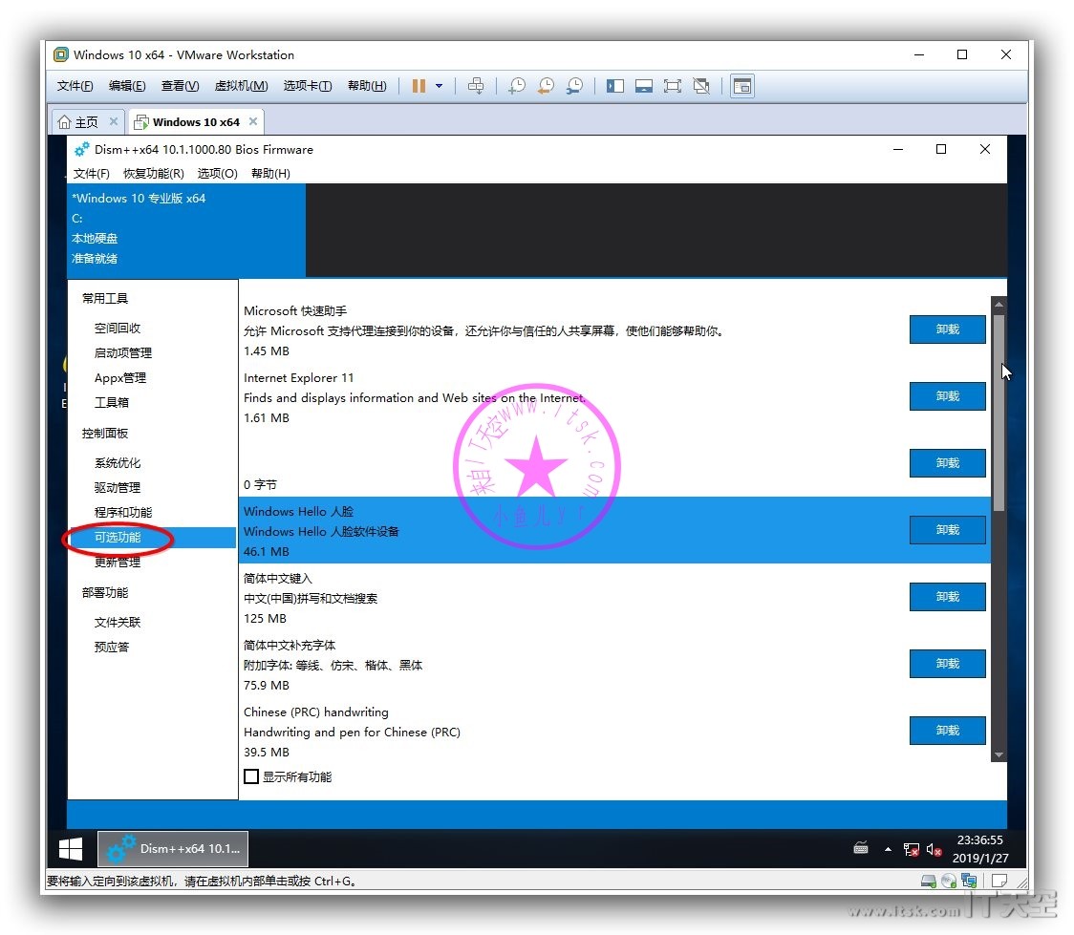Toggle the VMware library sidebar icon
This screenshot has width=1074, height=935.
[x=615, y=86]
